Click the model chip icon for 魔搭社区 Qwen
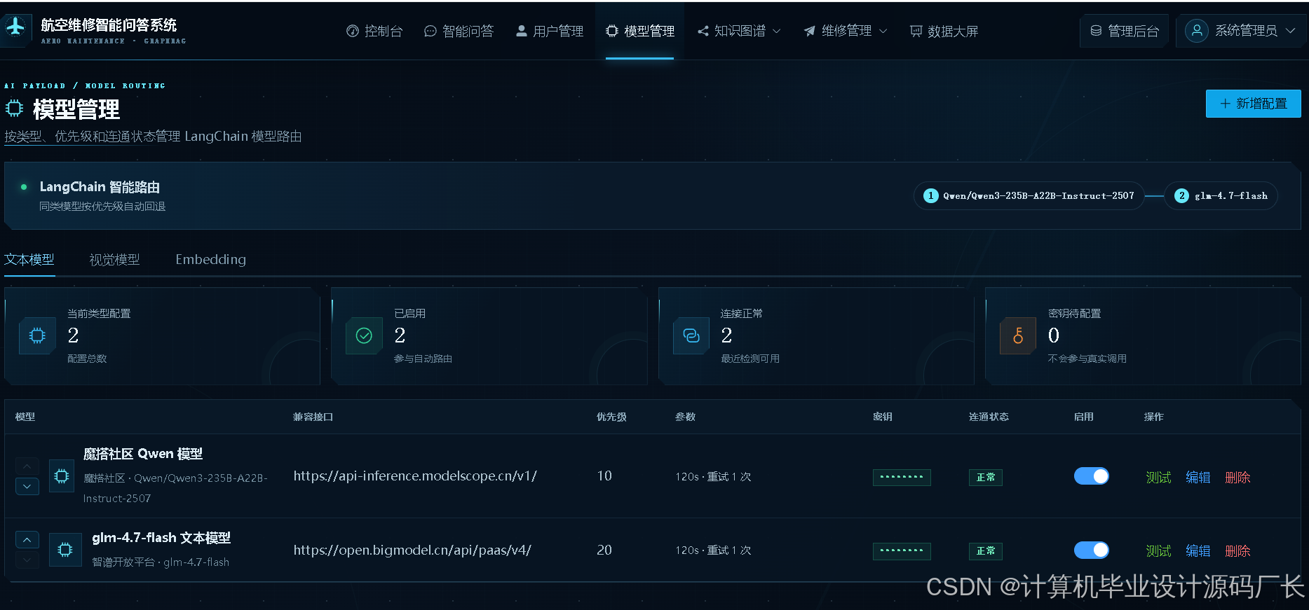Viewport: 1309px width, 610px height. click(x=62, y=476)
